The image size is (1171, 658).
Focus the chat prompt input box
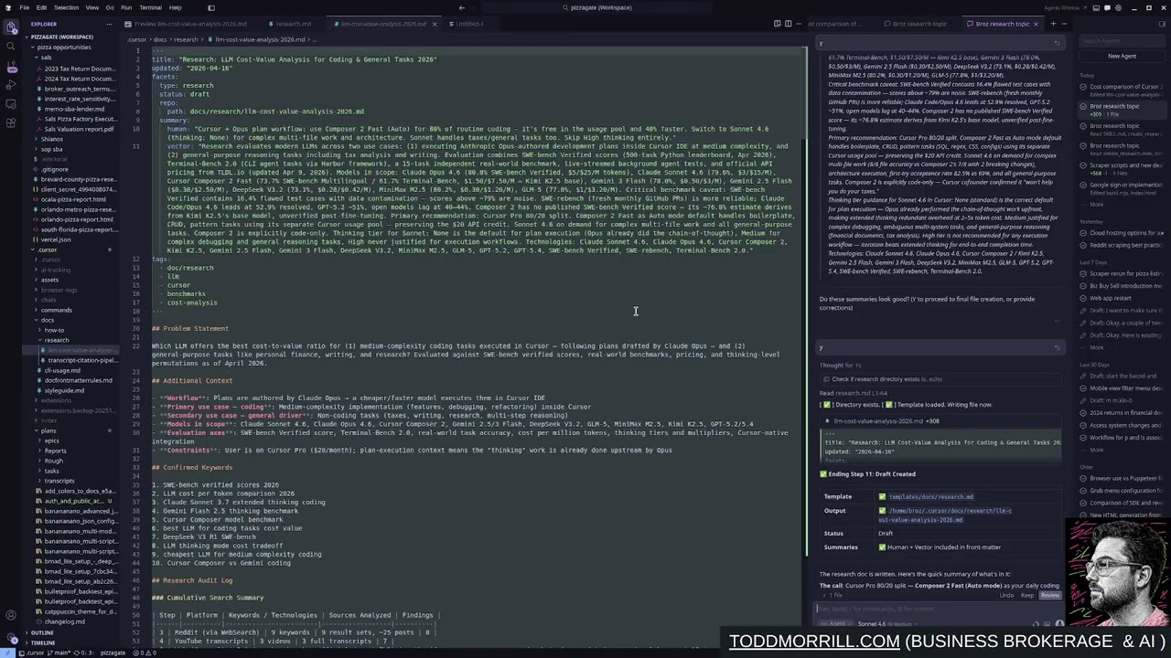pos(939,609)
